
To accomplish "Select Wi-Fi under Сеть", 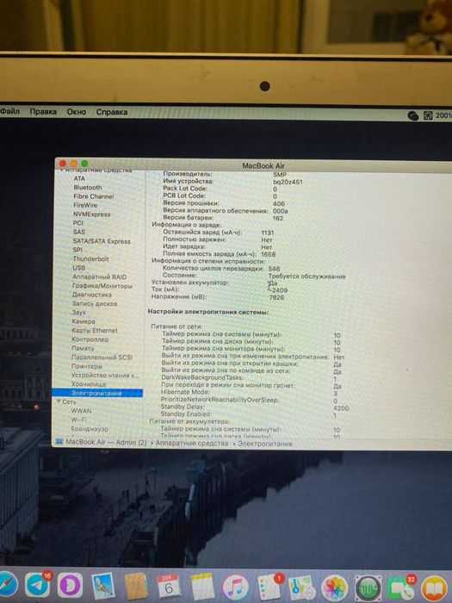I will [x=79, y=420].
